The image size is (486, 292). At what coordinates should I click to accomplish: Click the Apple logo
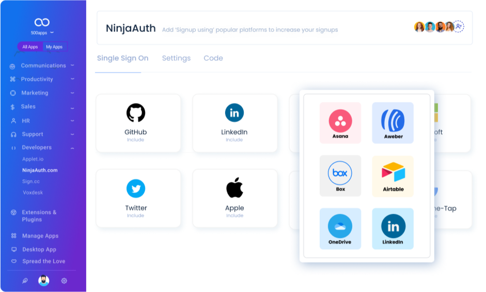coord(234,187)
